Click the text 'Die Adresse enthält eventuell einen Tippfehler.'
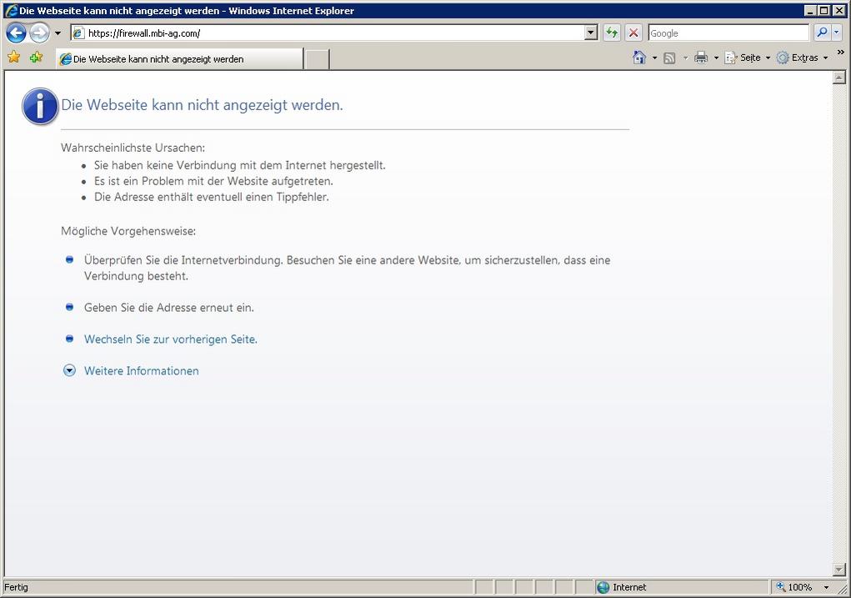The height and width of the screenshot is (598, 851). click(x=212, y=197)
